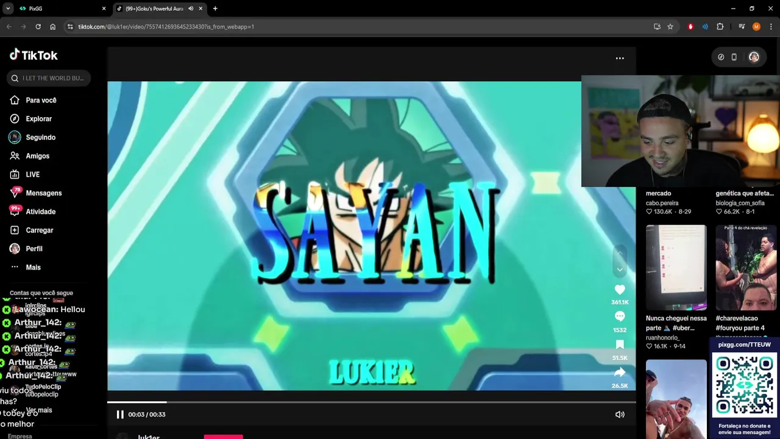Screen dimensions: 780x439
Task: Like the video with the heart icon
Action: [620, 290]
